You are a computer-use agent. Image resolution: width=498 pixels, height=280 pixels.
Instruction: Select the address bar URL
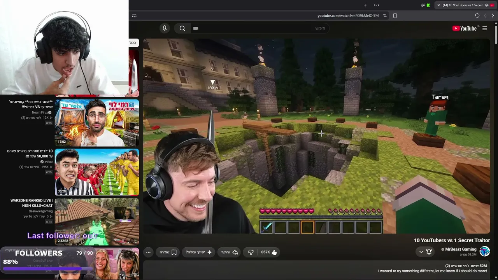coord(348,16)
